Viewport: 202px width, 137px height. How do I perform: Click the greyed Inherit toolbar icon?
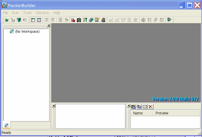13,20
